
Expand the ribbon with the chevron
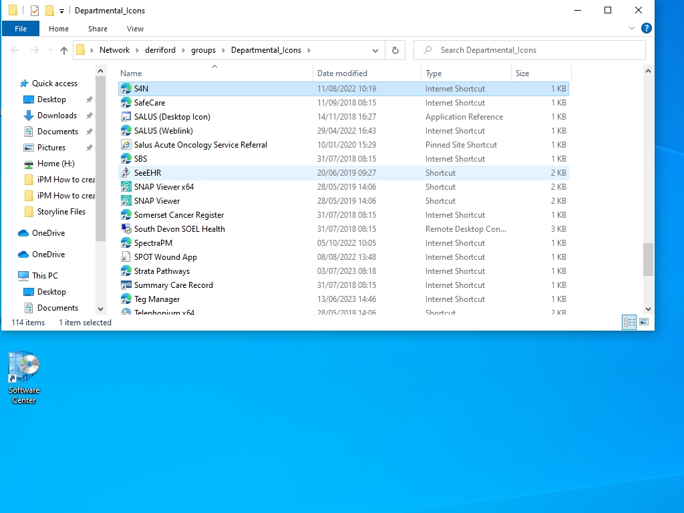pyautogui.click(x=632, y=28)
